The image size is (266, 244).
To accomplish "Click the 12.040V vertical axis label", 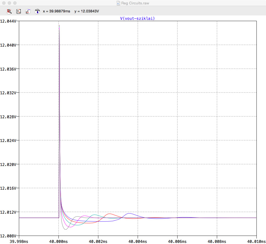I will [x=8, y=45].
